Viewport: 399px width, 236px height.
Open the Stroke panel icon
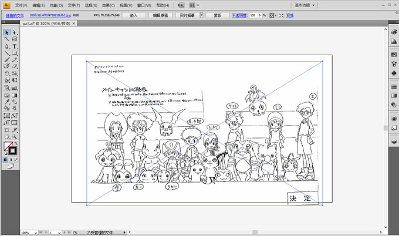pos(394,86)
